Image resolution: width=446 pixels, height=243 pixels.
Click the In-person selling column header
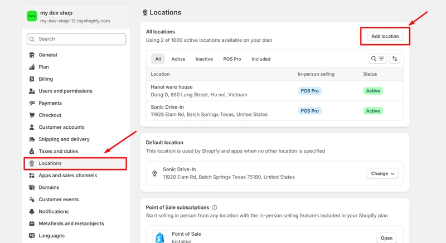click(x=316, y=74)
